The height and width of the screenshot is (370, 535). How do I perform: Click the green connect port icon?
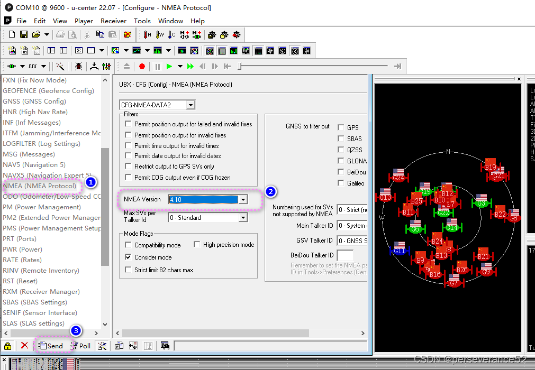coord(12,67)
